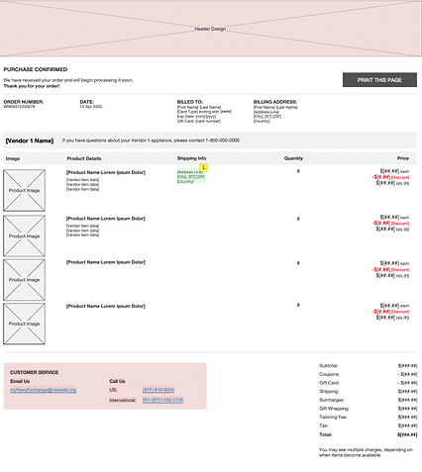Select the 'Thank you for your order!' line
422x472 pixels.
pos(32,86)
